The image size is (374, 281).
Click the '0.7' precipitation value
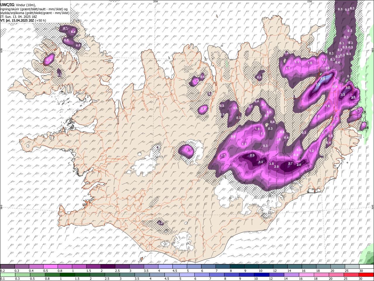click(x=264, y=105)
